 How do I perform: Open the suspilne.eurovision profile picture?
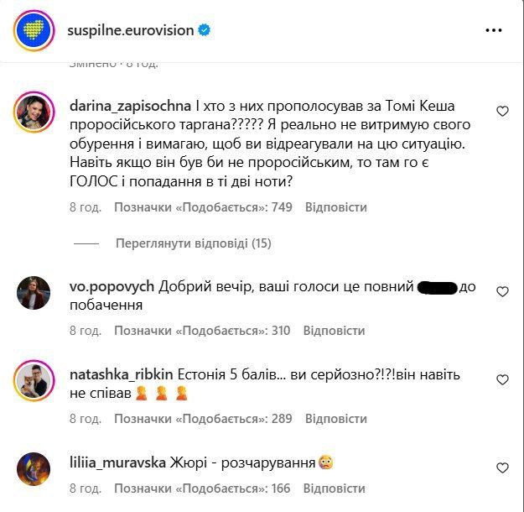click(34, 30)
